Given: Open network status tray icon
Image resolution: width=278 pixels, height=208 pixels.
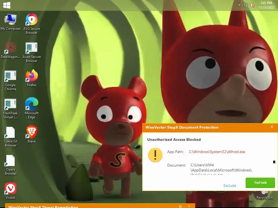Looking at the screenshot, I should click(246, 5).
